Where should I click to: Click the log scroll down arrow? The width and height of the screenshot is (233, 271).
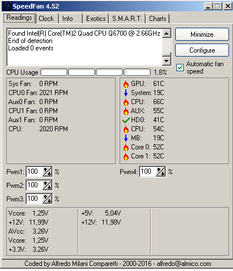tap(167, 61)
